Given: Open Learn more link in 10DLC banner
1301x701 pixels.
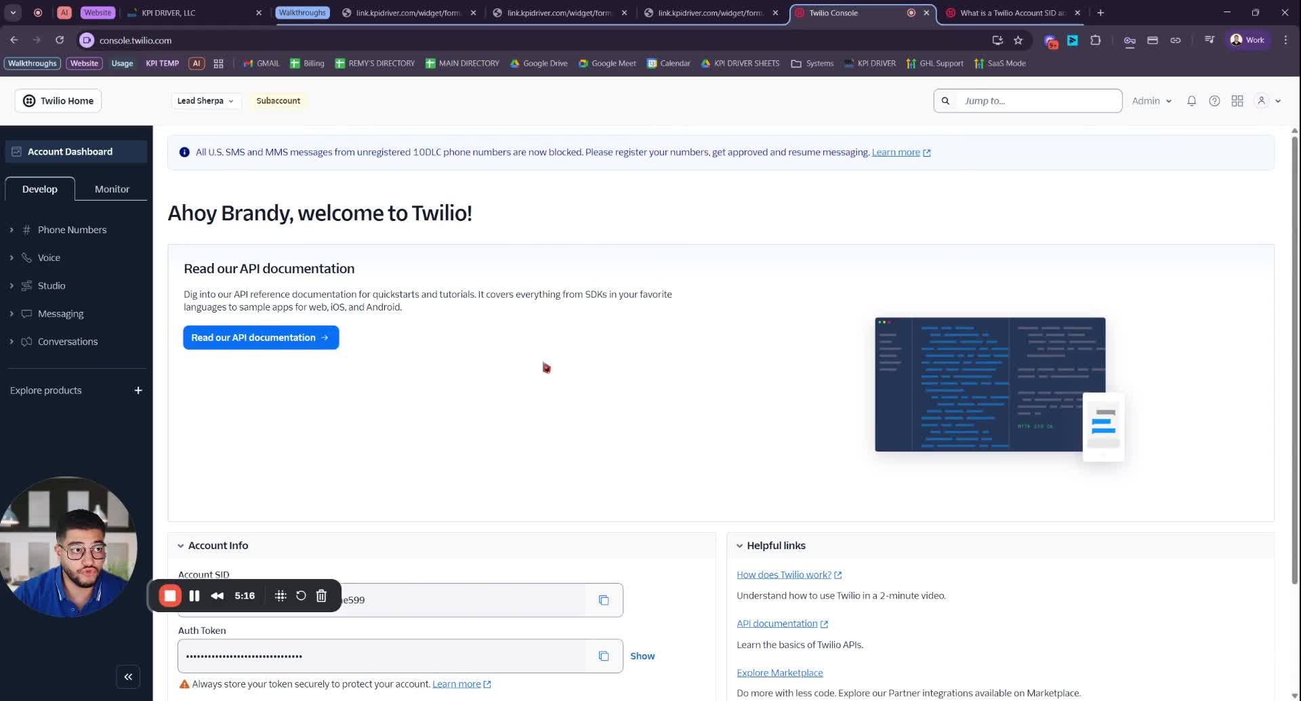Looking at the screenshot, I should [901, 153].
